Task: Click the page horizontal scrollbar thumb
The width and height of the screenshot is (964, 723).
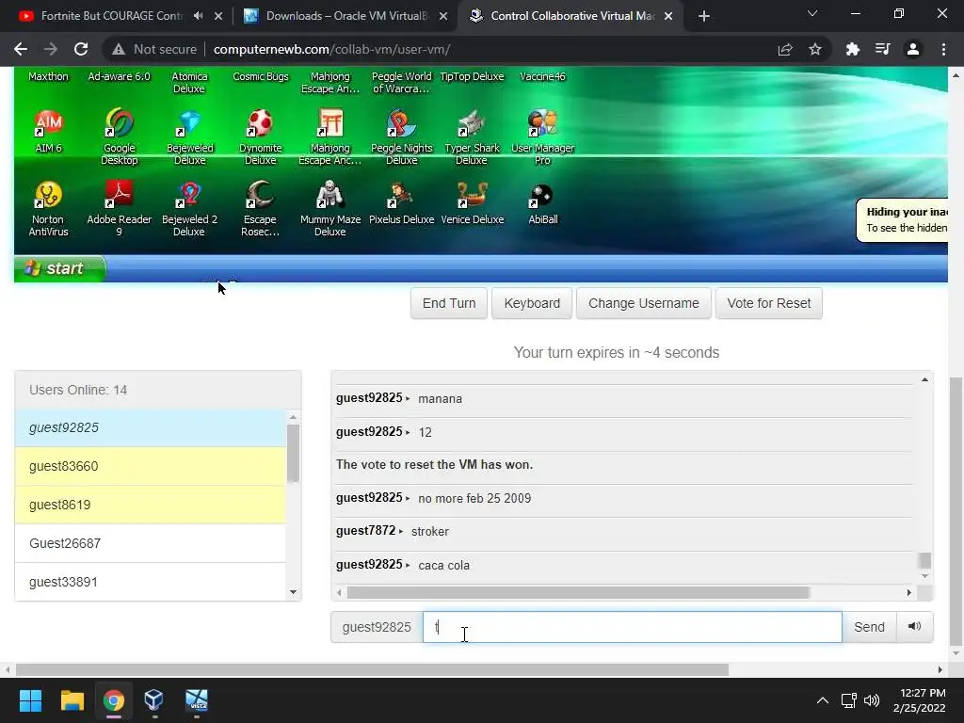Action: pos(372,669)
